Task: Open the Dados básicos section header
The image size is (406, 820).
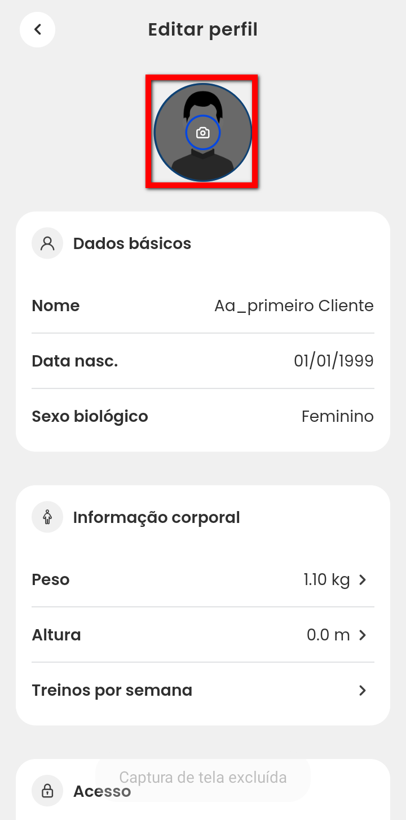Action: pos(132,243)
